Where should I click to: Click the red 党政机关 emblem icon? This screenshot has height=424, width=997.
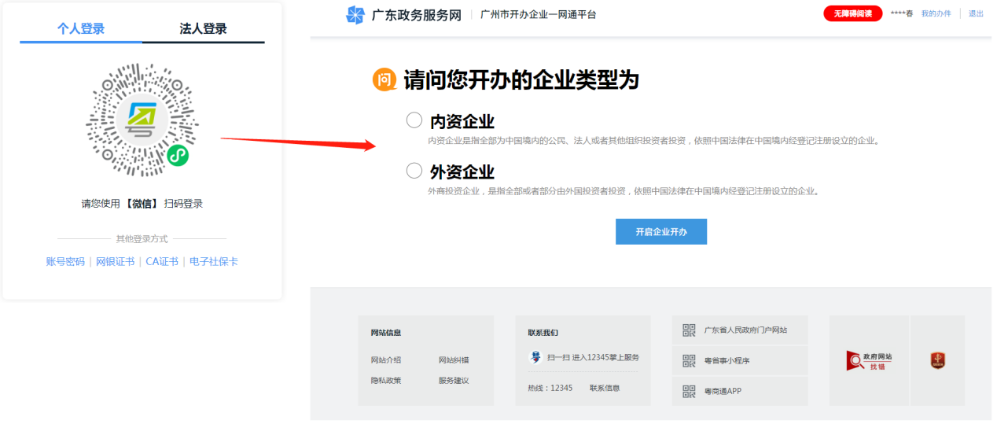click(938, 360)
